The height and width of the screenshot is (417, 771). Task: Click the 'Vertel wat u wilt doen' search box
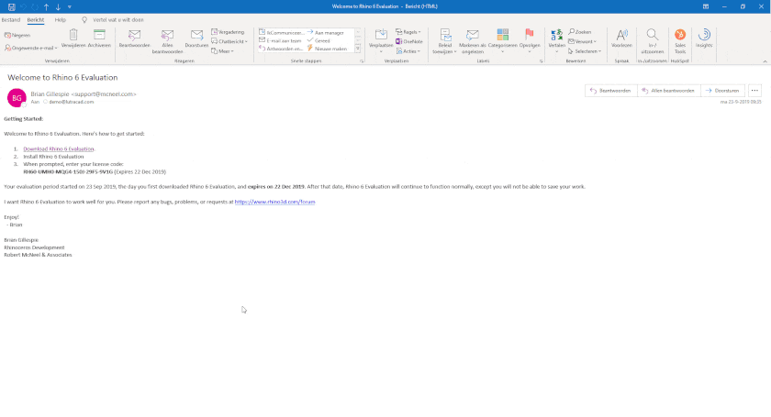coord(118,19)
